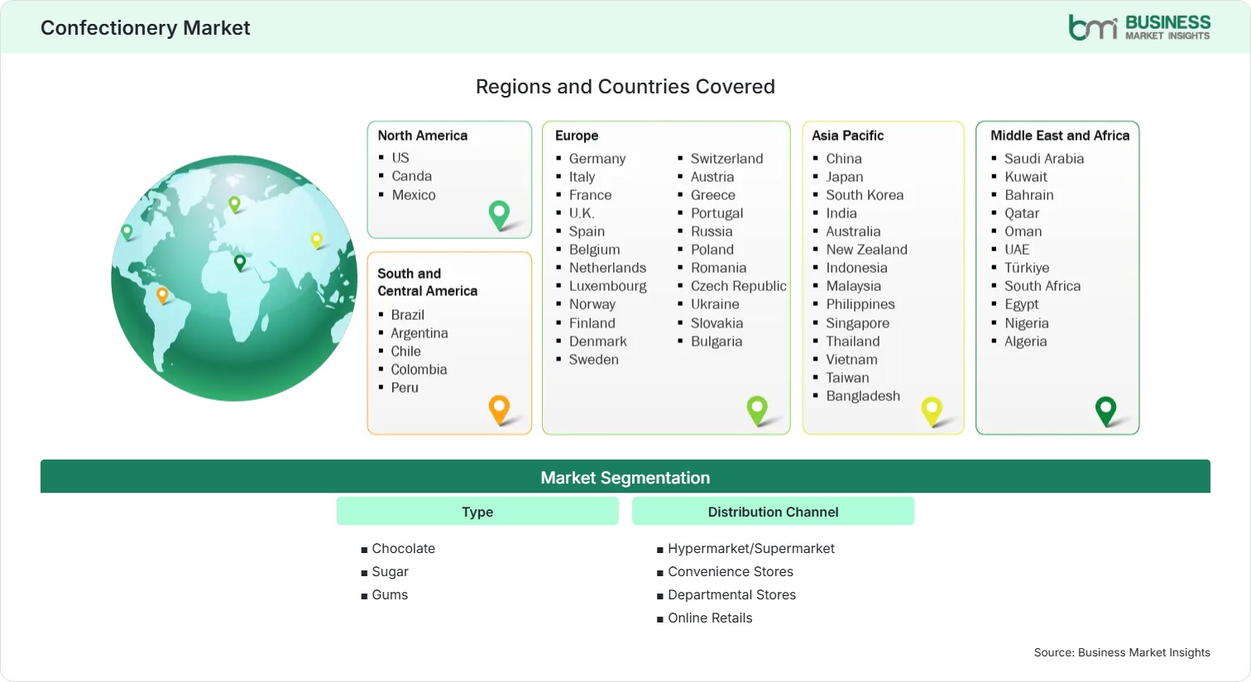The width and height of the screenshot is (1251, 682).
Task: Click the North America heading
Action: [x=423, y=136]
